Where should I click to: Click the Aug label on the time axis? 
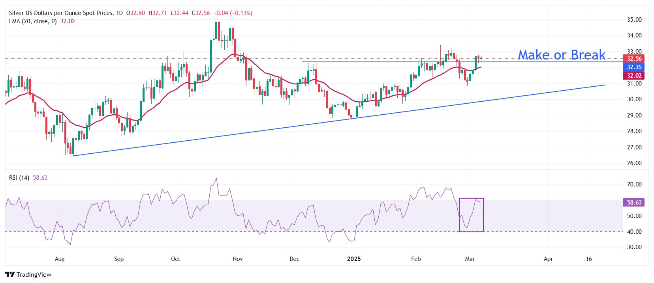[x=60, y=259]
